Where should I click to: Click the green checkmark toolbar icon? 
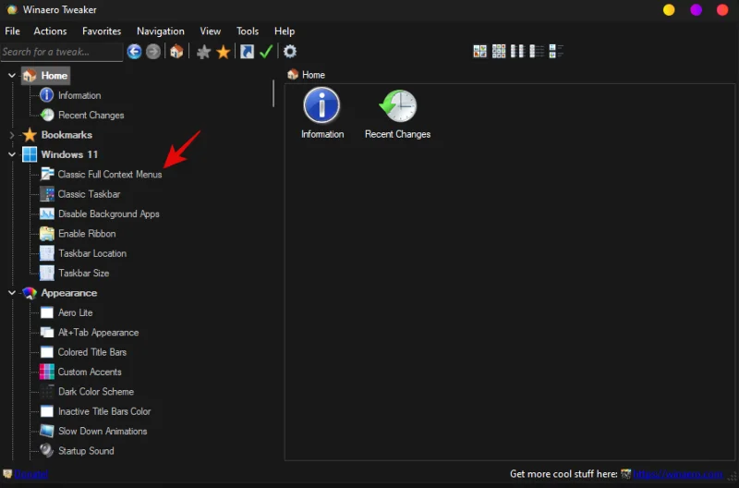tap(266, 52)
